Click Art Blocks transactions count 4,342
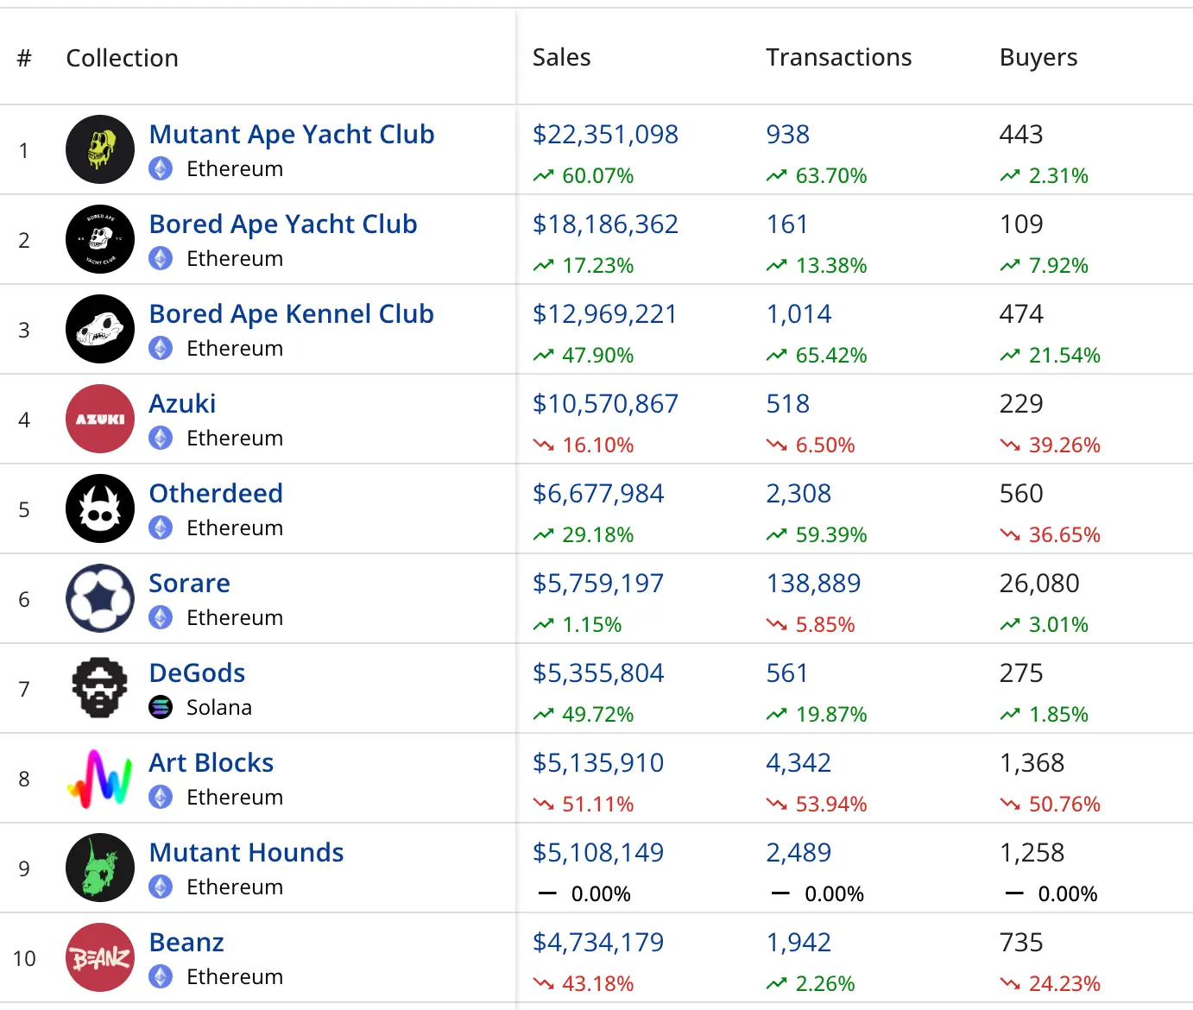The image size is (1193, 1010). (x=798, y=763)
